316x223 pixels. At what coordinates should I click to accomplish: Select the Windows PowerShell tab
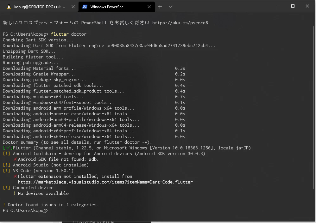117,7
